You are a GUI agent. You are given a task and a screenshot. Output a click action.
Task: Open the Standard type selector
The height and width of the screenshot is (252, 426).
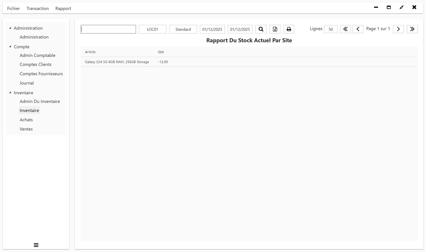tap(183, 29)
